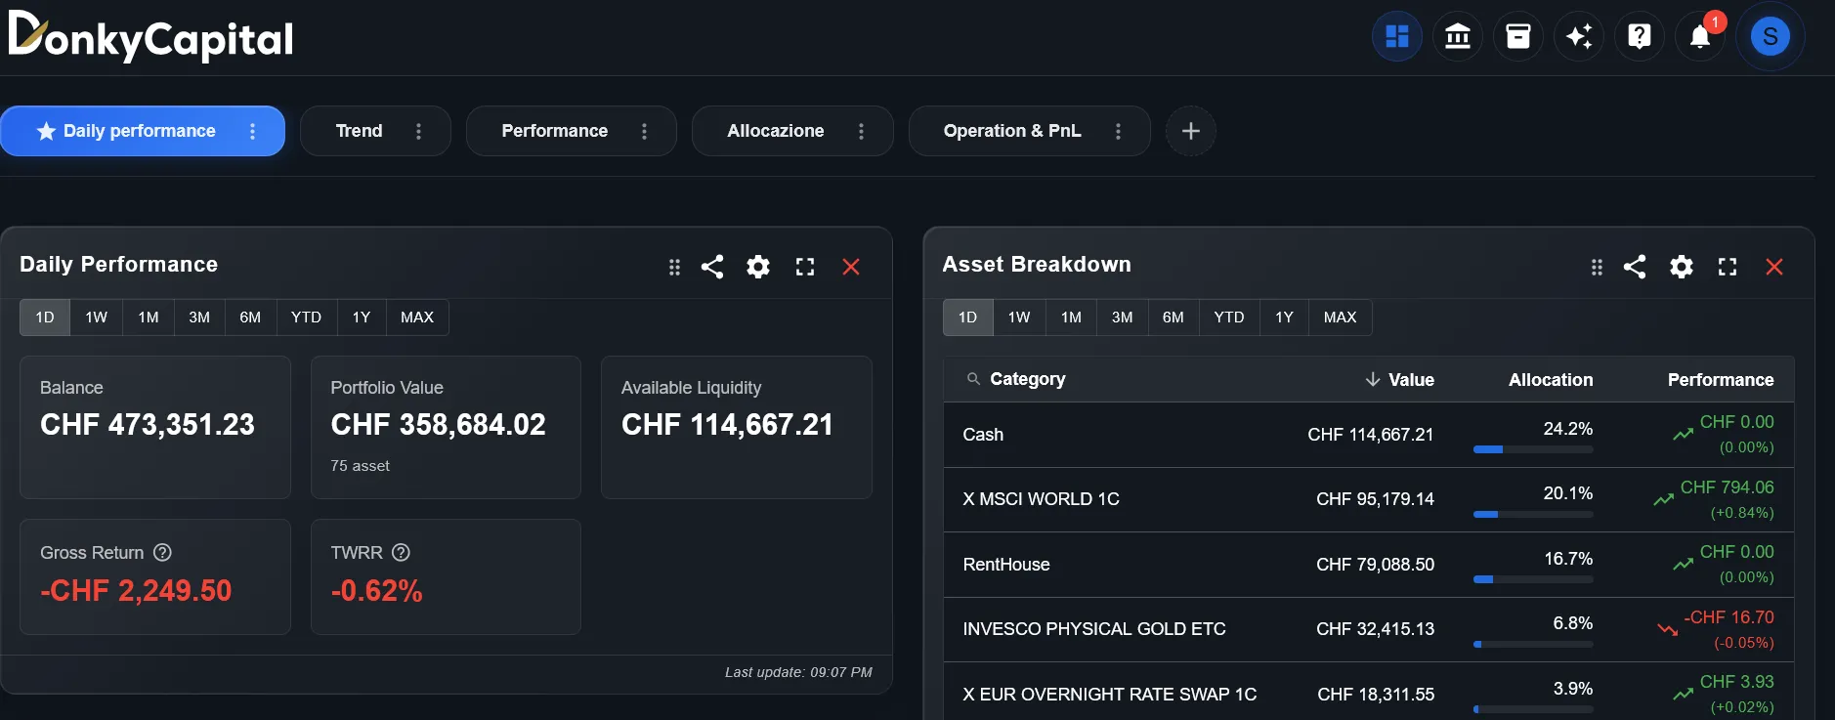Open the help question icon
Screen dimensions: 1835x720
pos(1639,36)
